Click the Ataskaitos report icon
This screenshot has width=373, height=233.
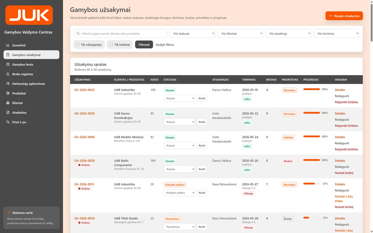pos(8,112)
